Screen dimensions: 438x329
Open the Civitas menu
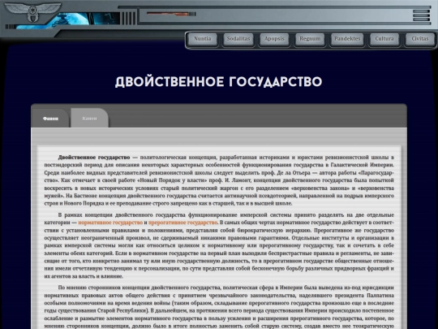(x=420, y=39)
